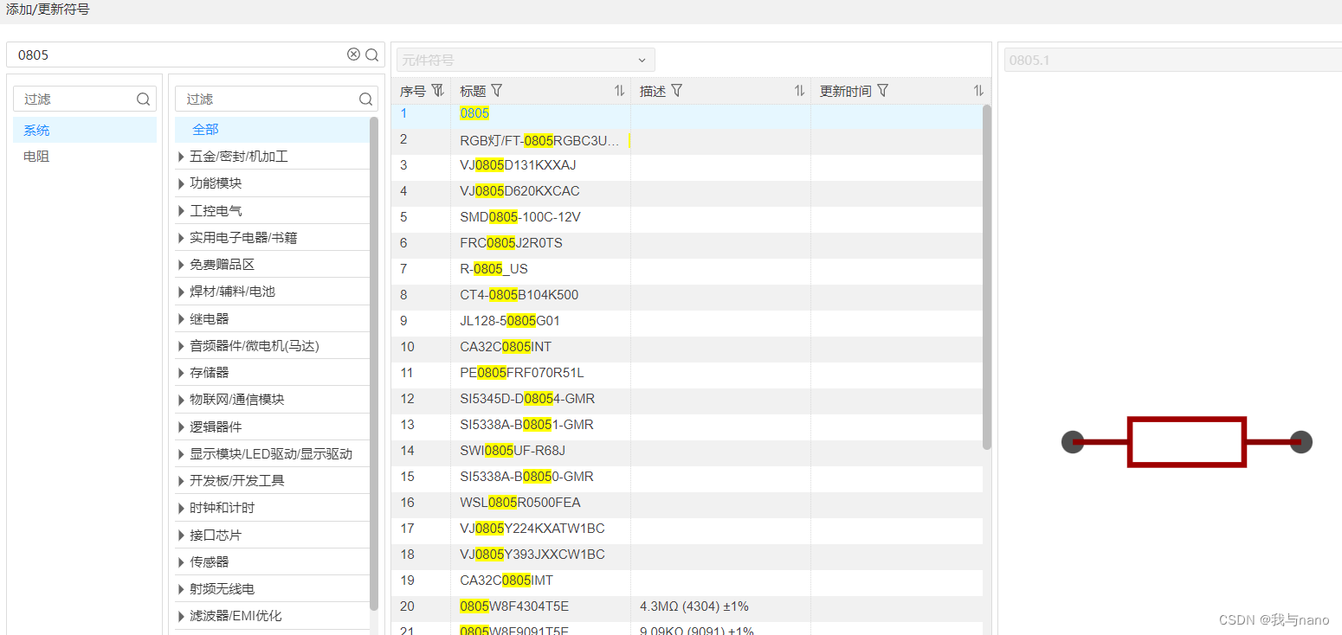This screenshot has width=1342, height=635.
Task: Open the filter icon on the 标题 column
Action: point(497,91)
